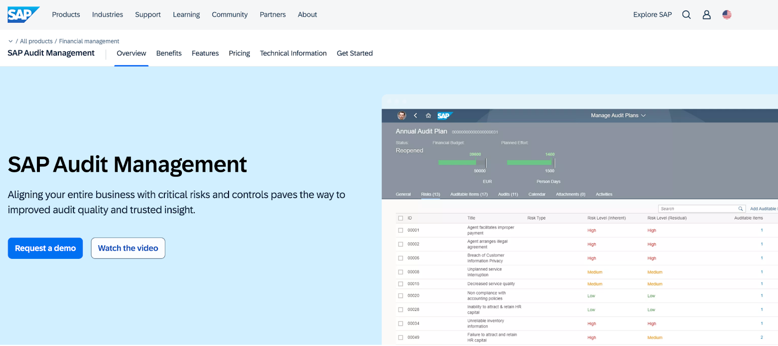Check the box for risk 00020

point(401,295)
